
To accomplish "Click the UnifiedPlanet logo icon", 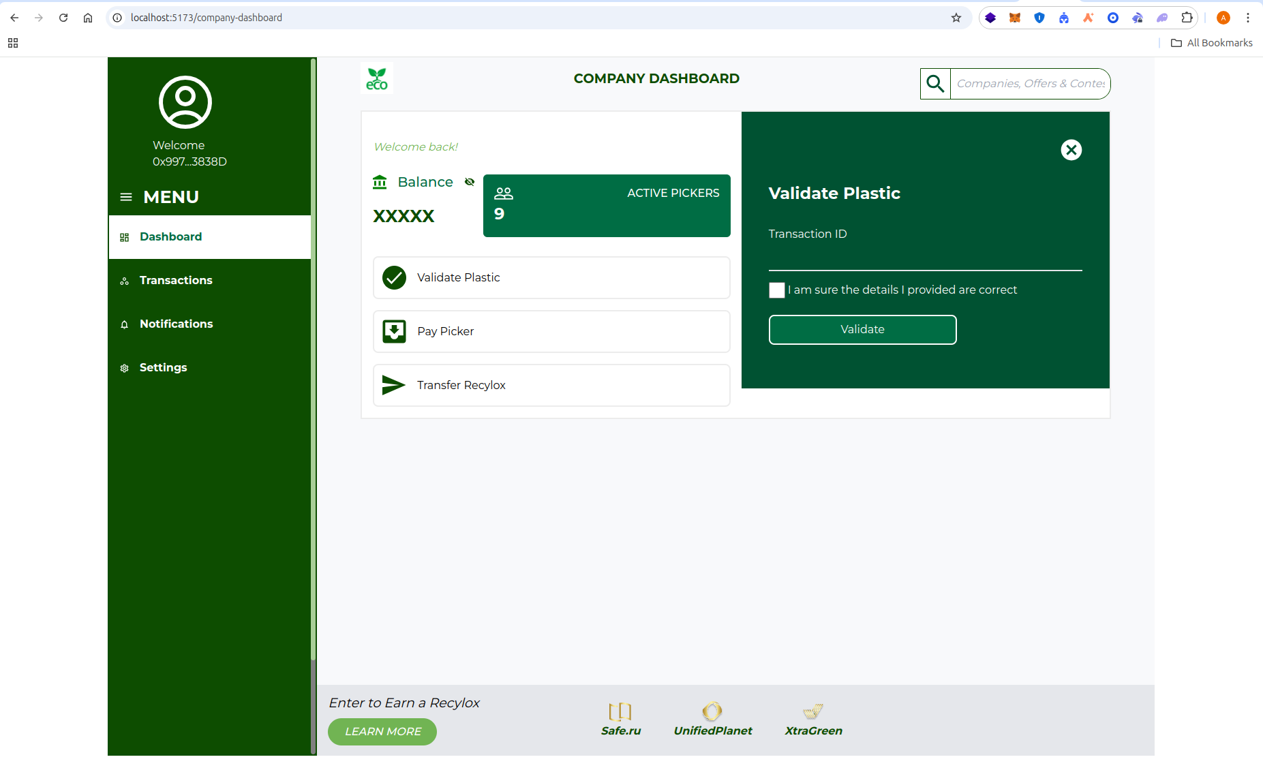I will (712, 711).
